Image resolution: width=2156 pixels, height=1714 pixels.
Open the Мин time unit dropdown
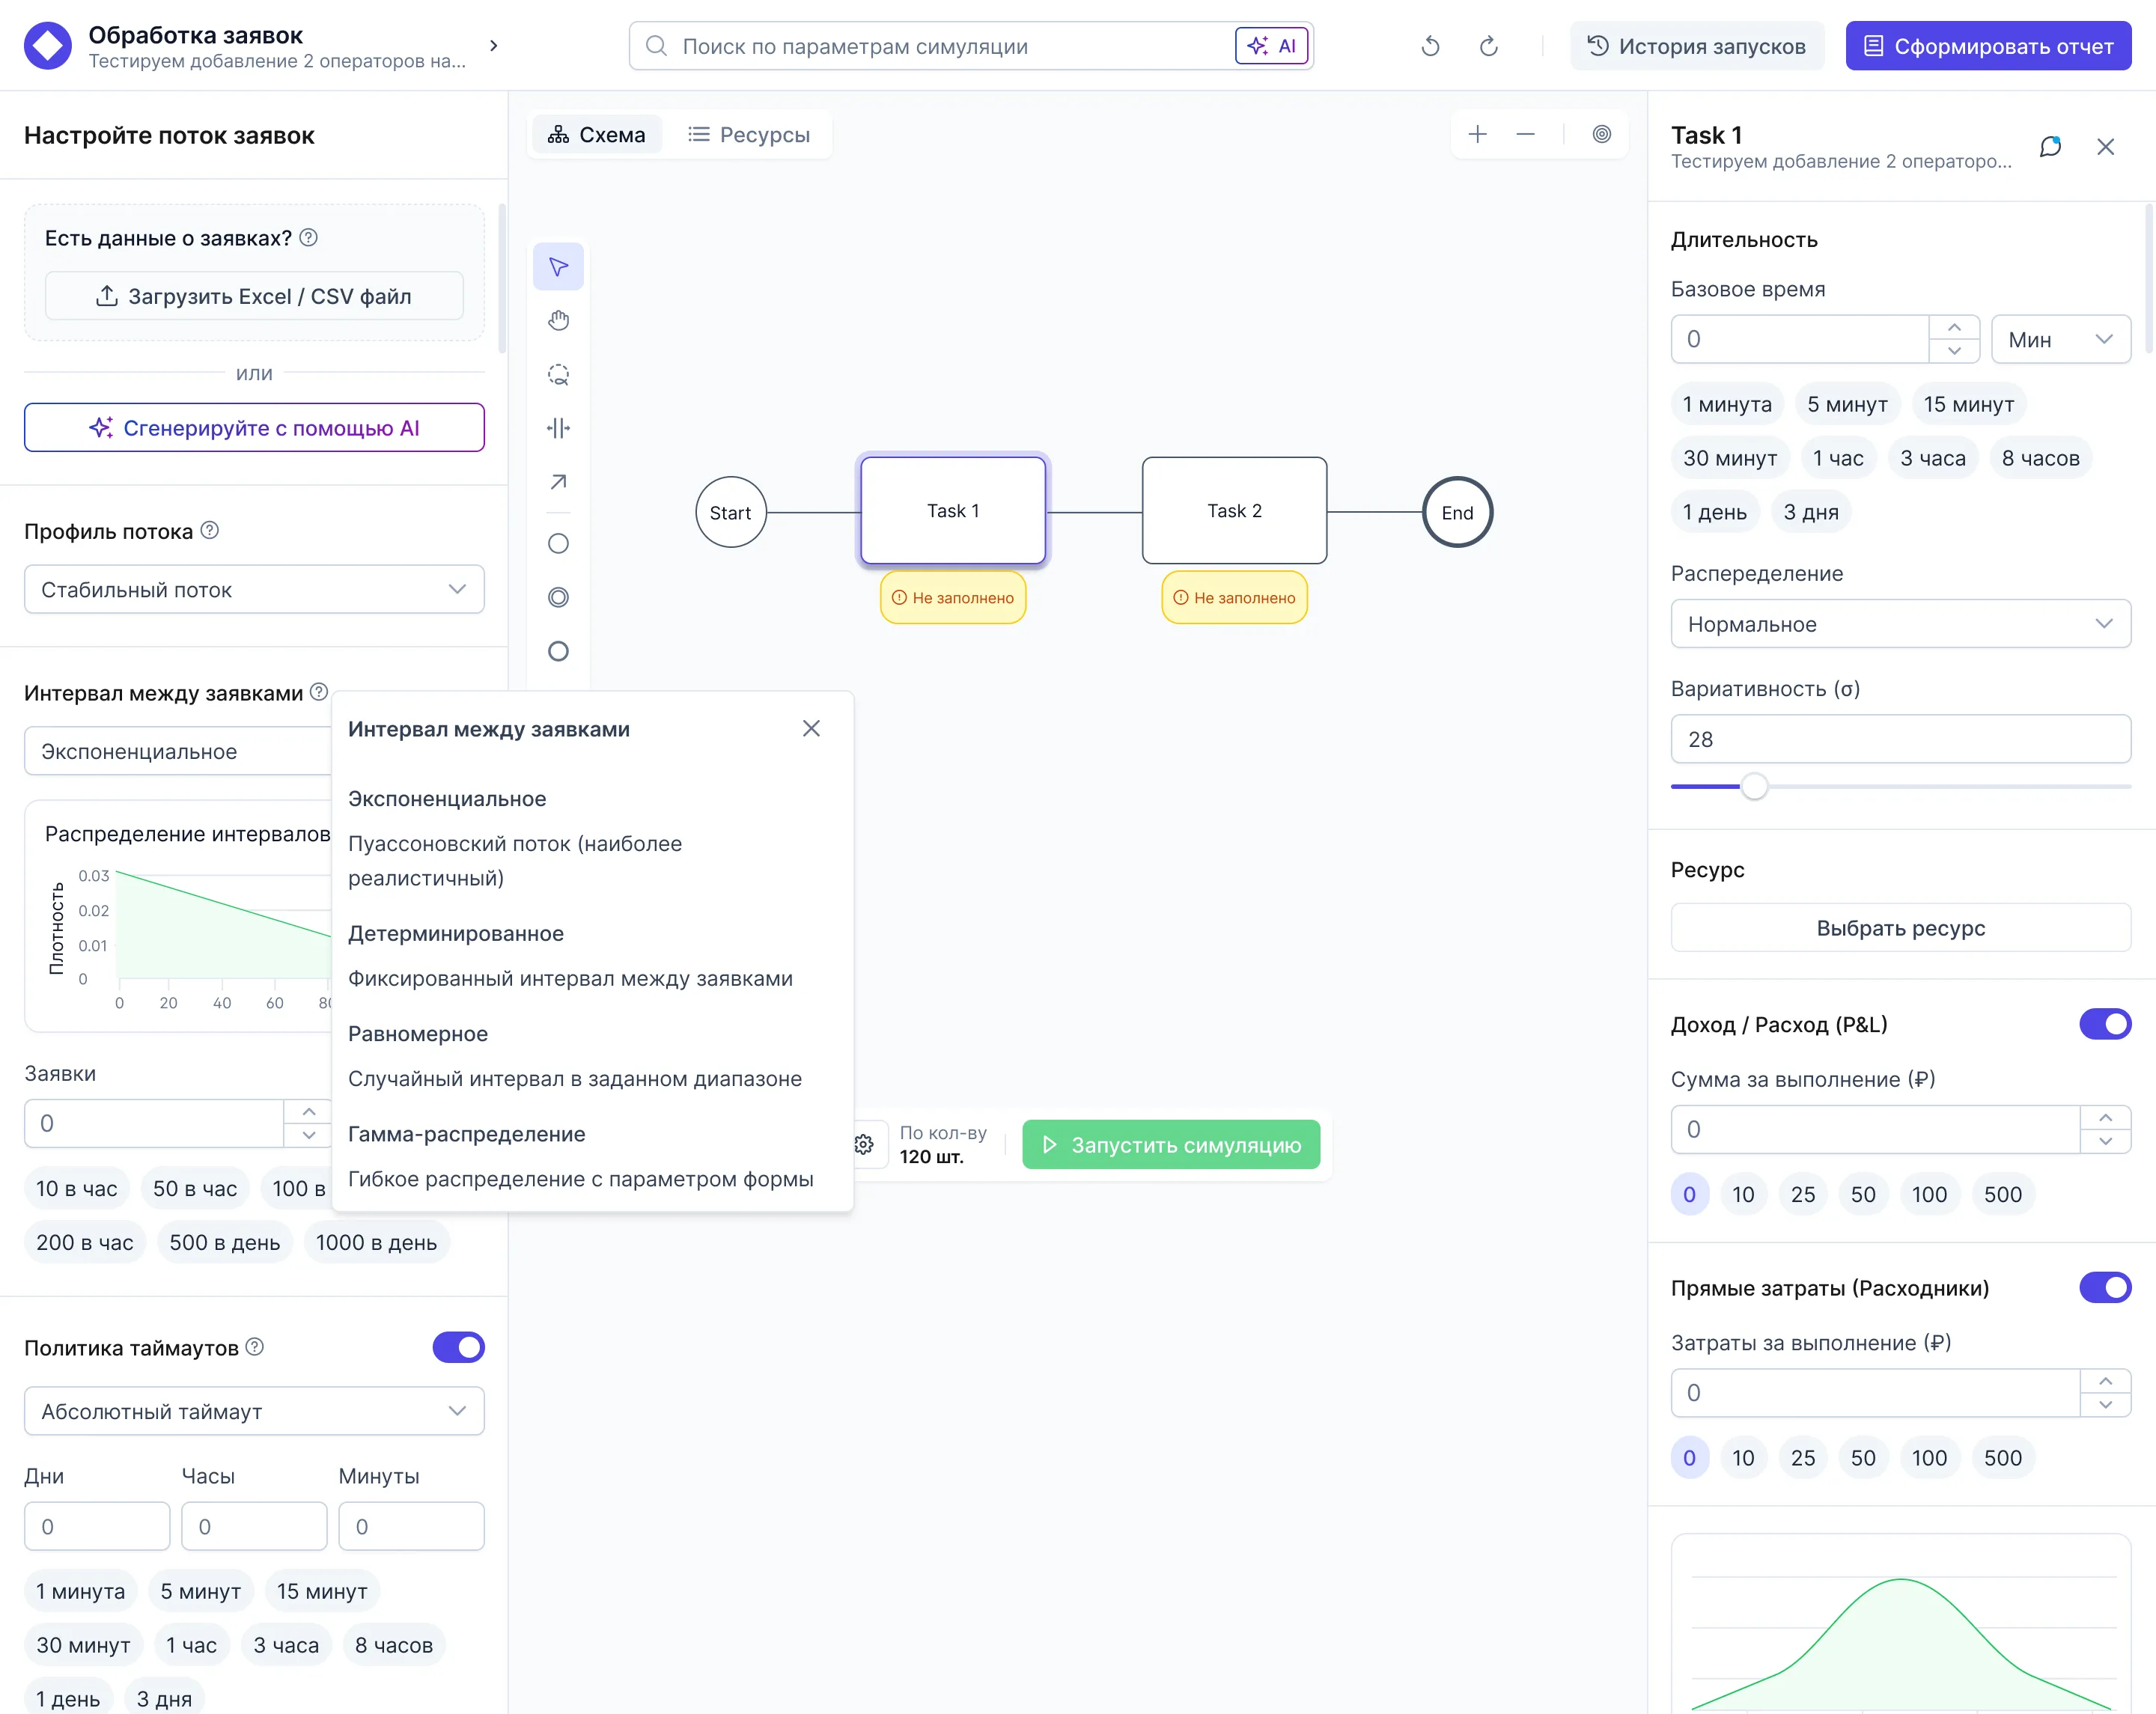coord(2060,340)
